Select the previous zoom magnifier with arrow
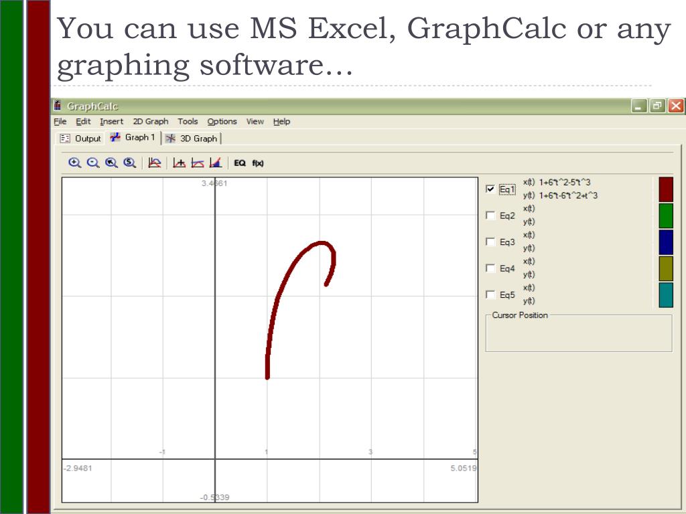 pos(111,163)
